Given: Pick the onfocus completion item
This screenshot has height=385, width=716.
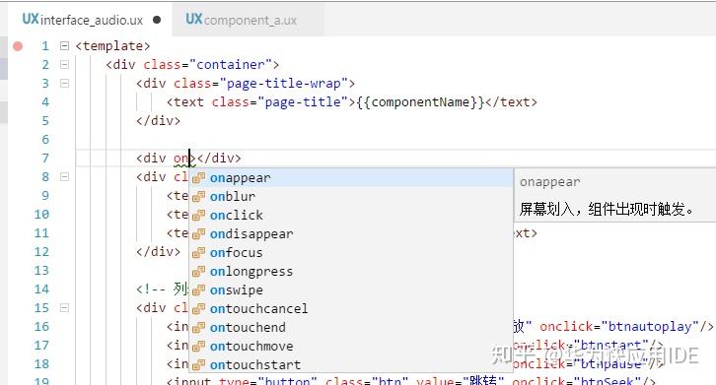Looking at the screenshot, I should 351,252.
